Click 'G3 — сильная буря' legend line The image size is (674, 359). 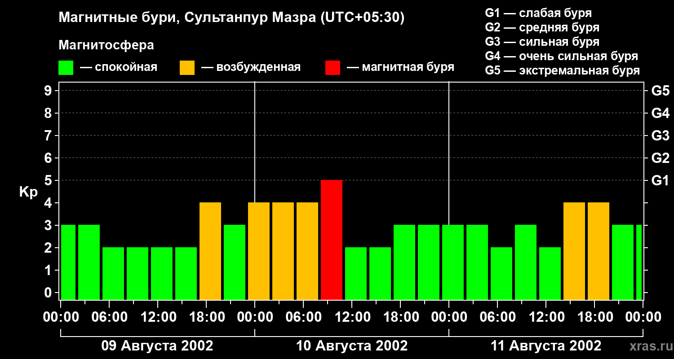[542, 42]
